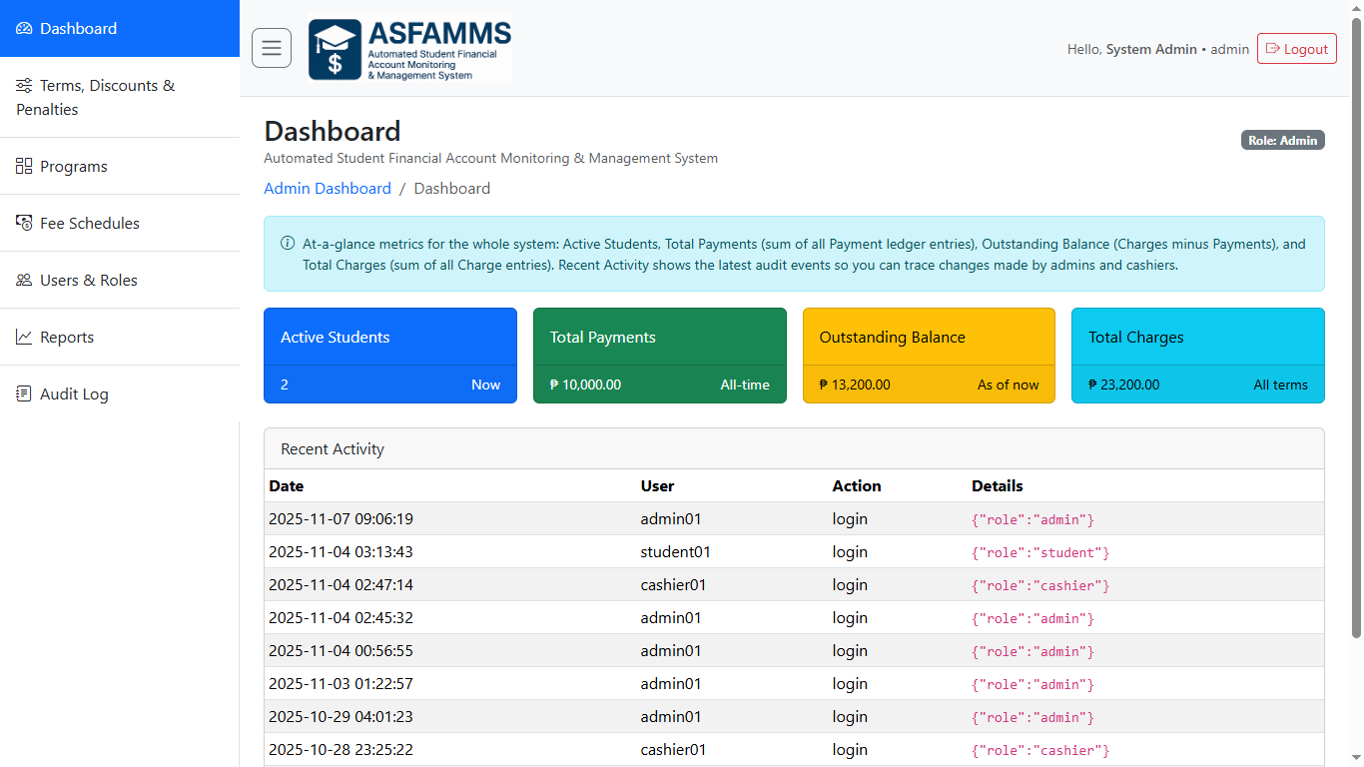
Task: Open the Audit Log page
Action: 74,394
